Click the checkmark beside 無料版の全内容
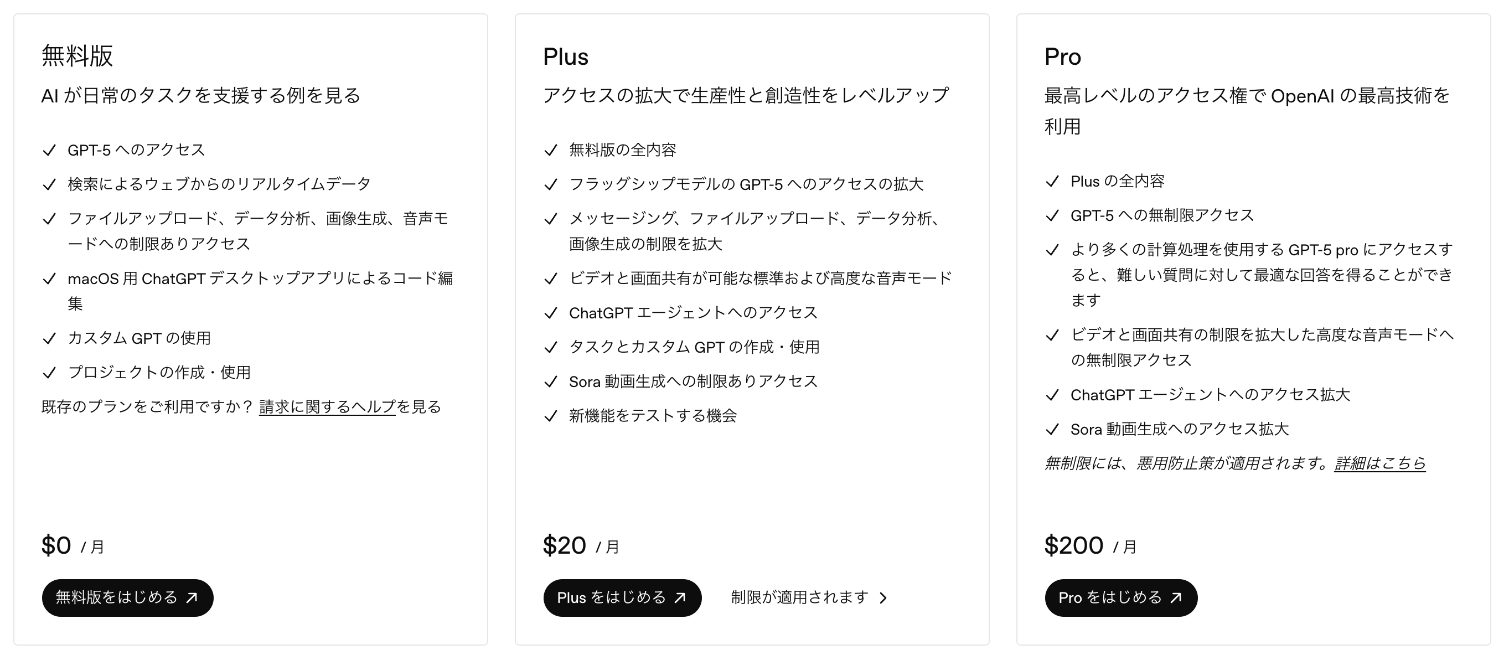The image size is (1509, 660). [x=551, y=151]
